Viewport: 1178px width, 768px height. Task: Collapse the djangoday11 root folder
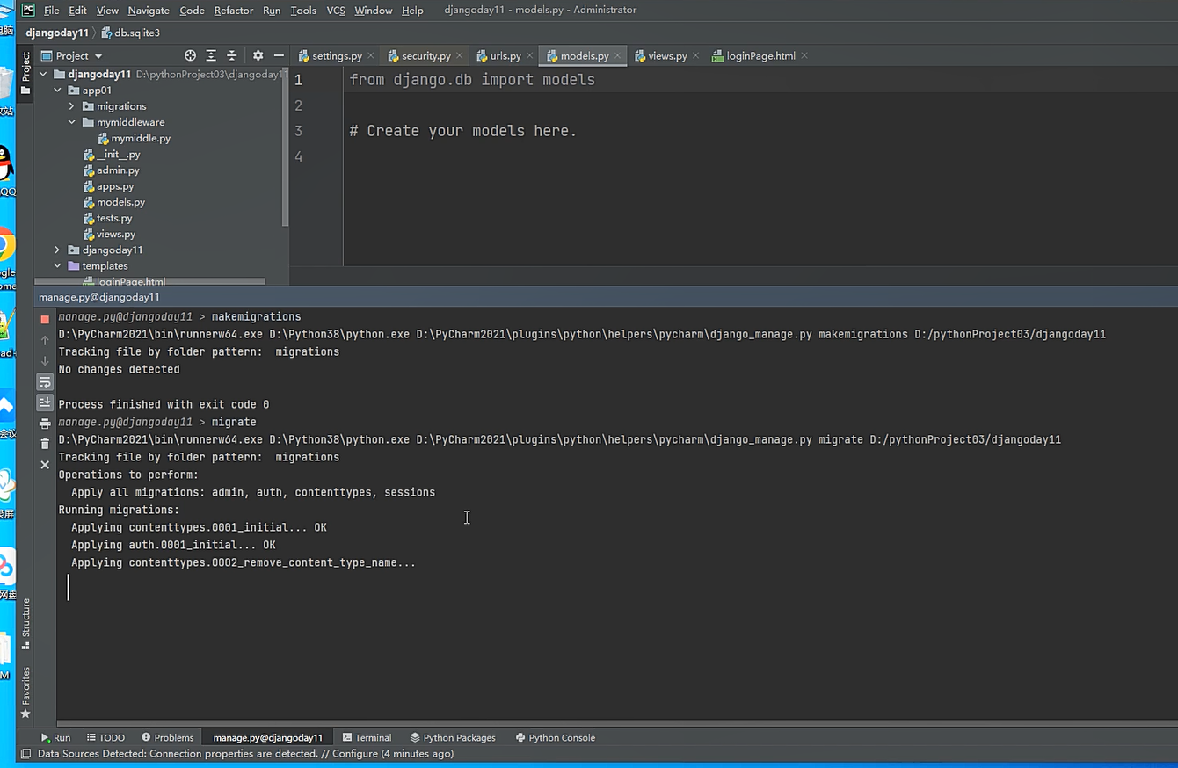point(43,74)
